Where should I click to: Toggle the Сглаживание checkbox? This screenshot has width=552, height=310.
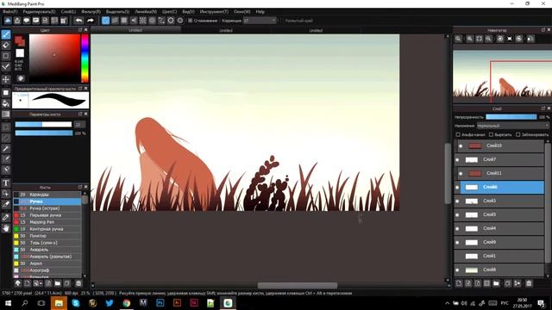click(x=191, y=21)
